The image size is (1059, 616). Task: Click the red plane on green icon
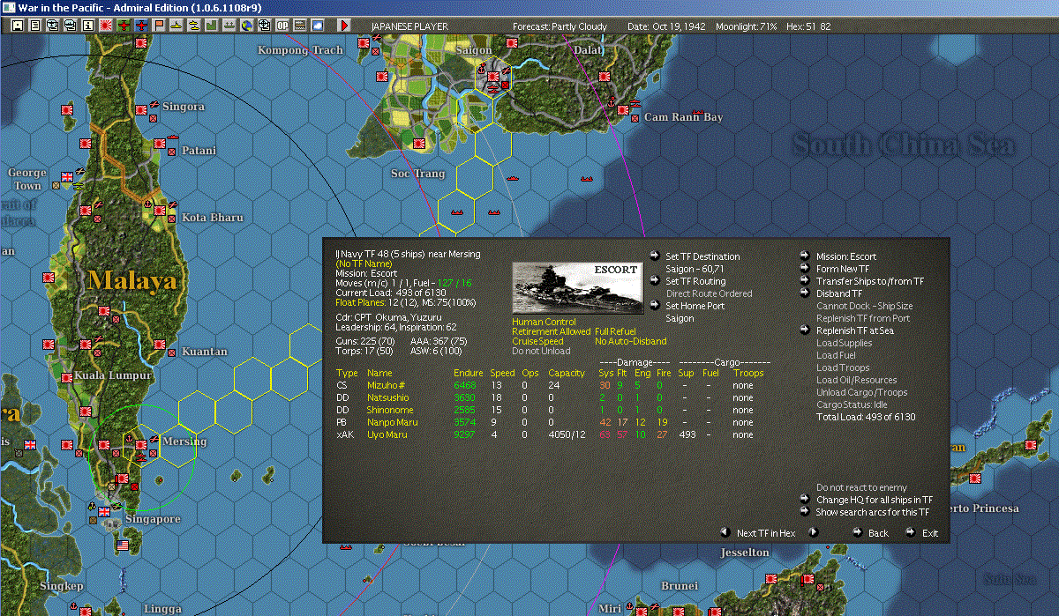(124, 26)
